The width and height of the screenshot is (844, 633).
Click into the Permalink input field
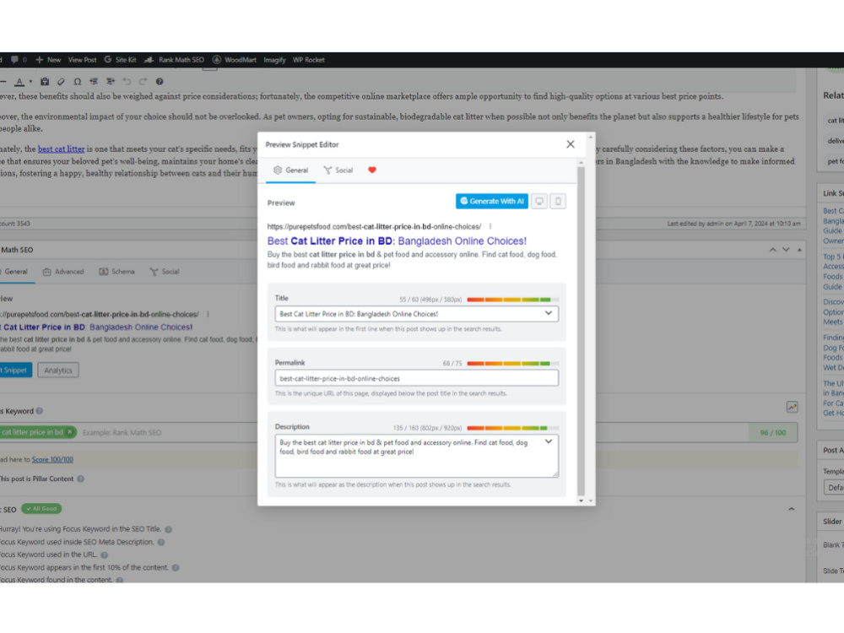[417, 378]
